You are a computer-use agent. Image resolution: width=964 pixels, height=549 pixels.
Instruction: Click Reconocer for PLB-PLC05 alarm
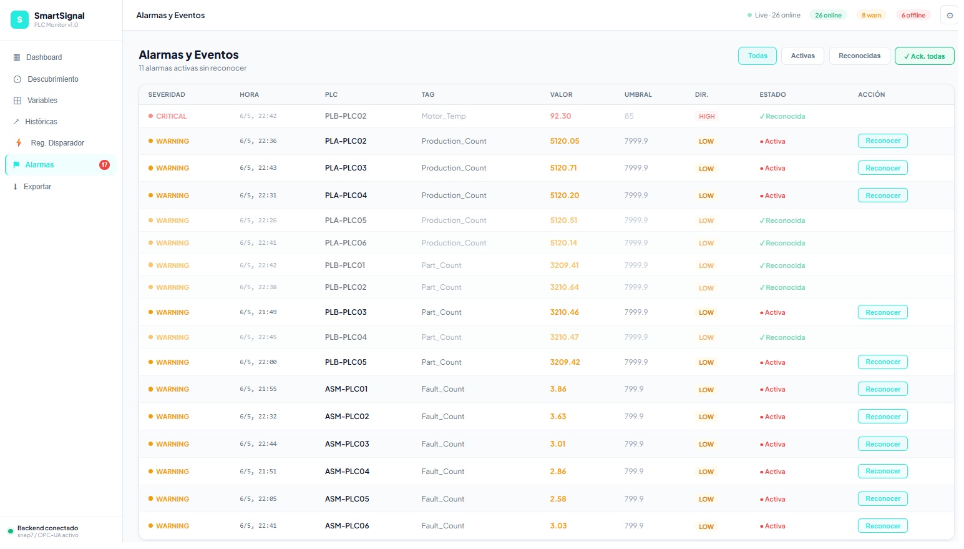pyautogui.click(x=883, y=362)
